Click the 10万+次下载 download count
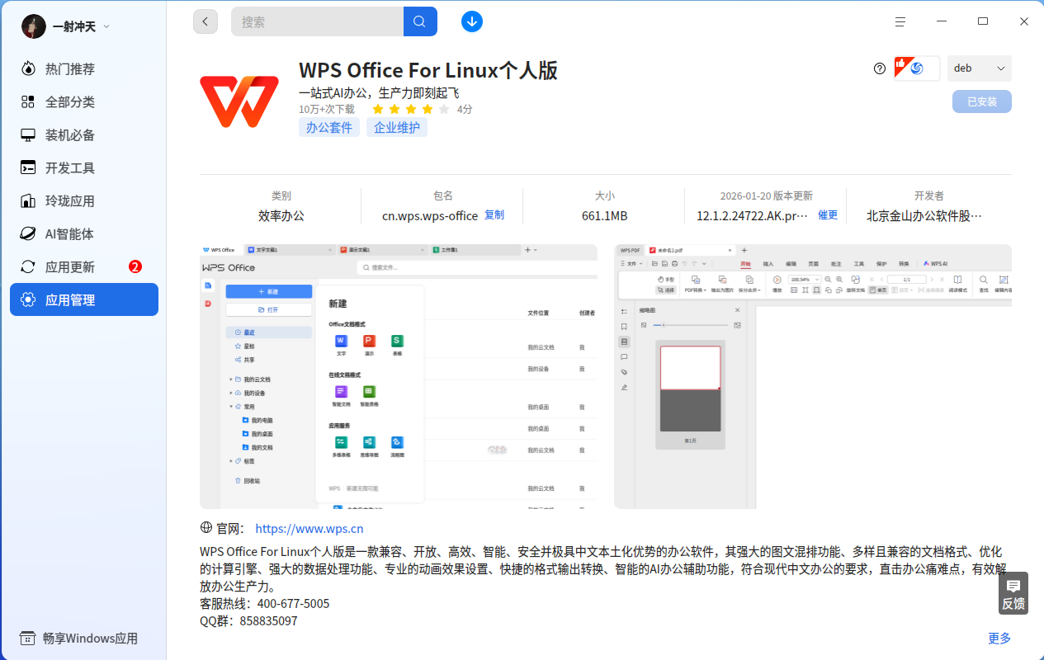This screenshot has height=660, width=1044. pos(327,109)
